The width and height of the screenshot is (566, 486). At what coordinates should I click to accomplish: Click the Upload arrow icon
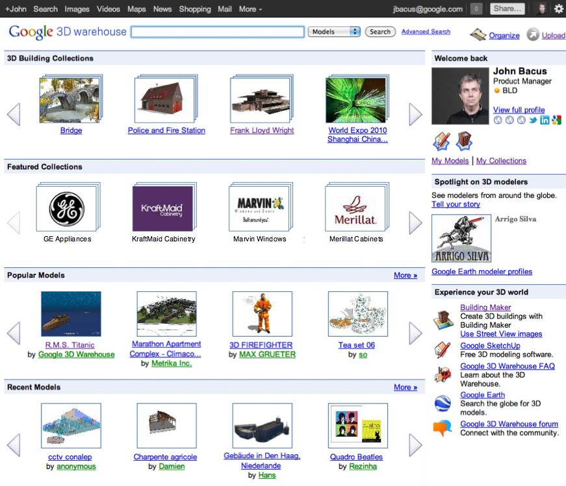click(533, 34)
